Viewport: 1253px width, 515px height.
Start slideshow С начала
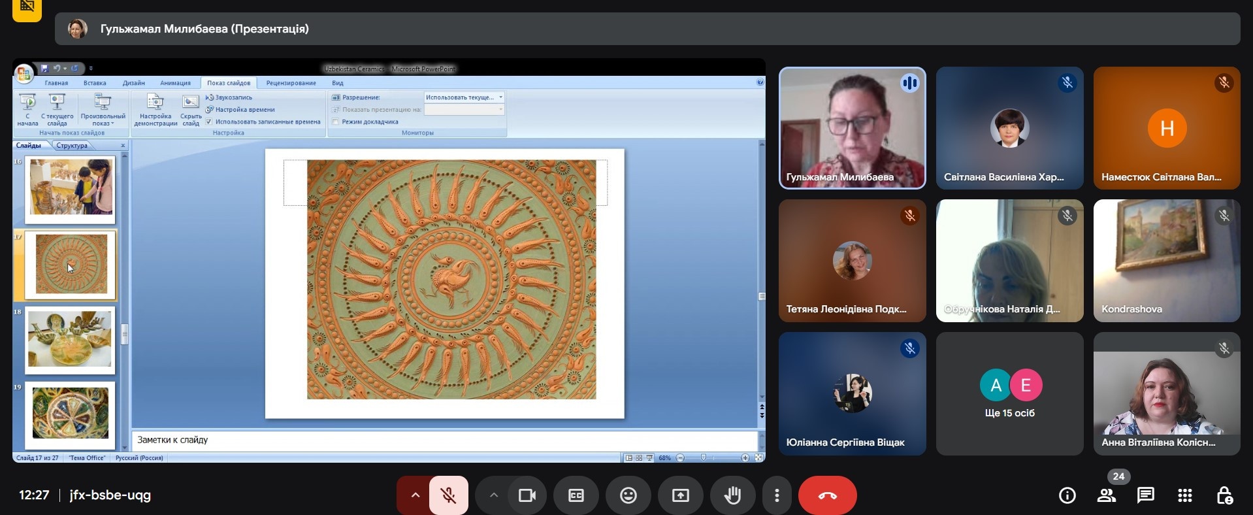(27, 110)
